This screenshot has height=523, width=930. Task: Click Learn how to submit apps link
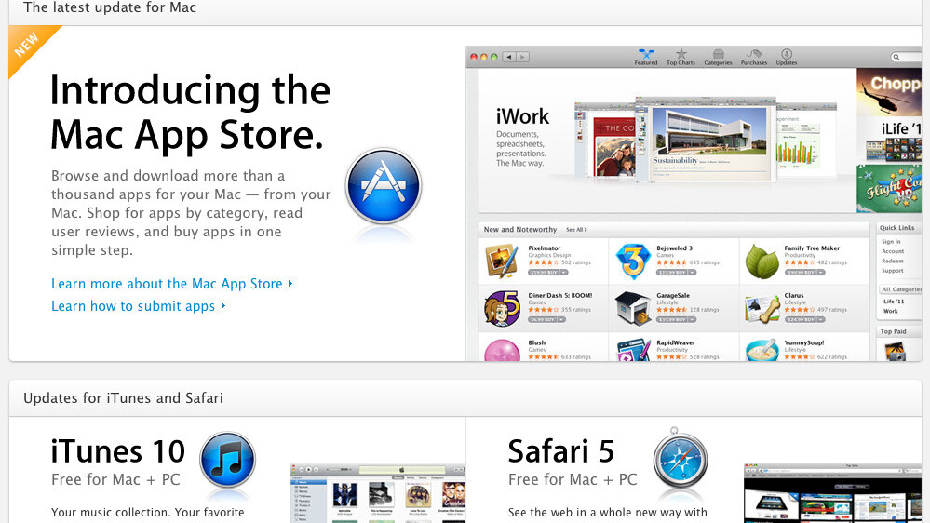click(x=138, y=306)
